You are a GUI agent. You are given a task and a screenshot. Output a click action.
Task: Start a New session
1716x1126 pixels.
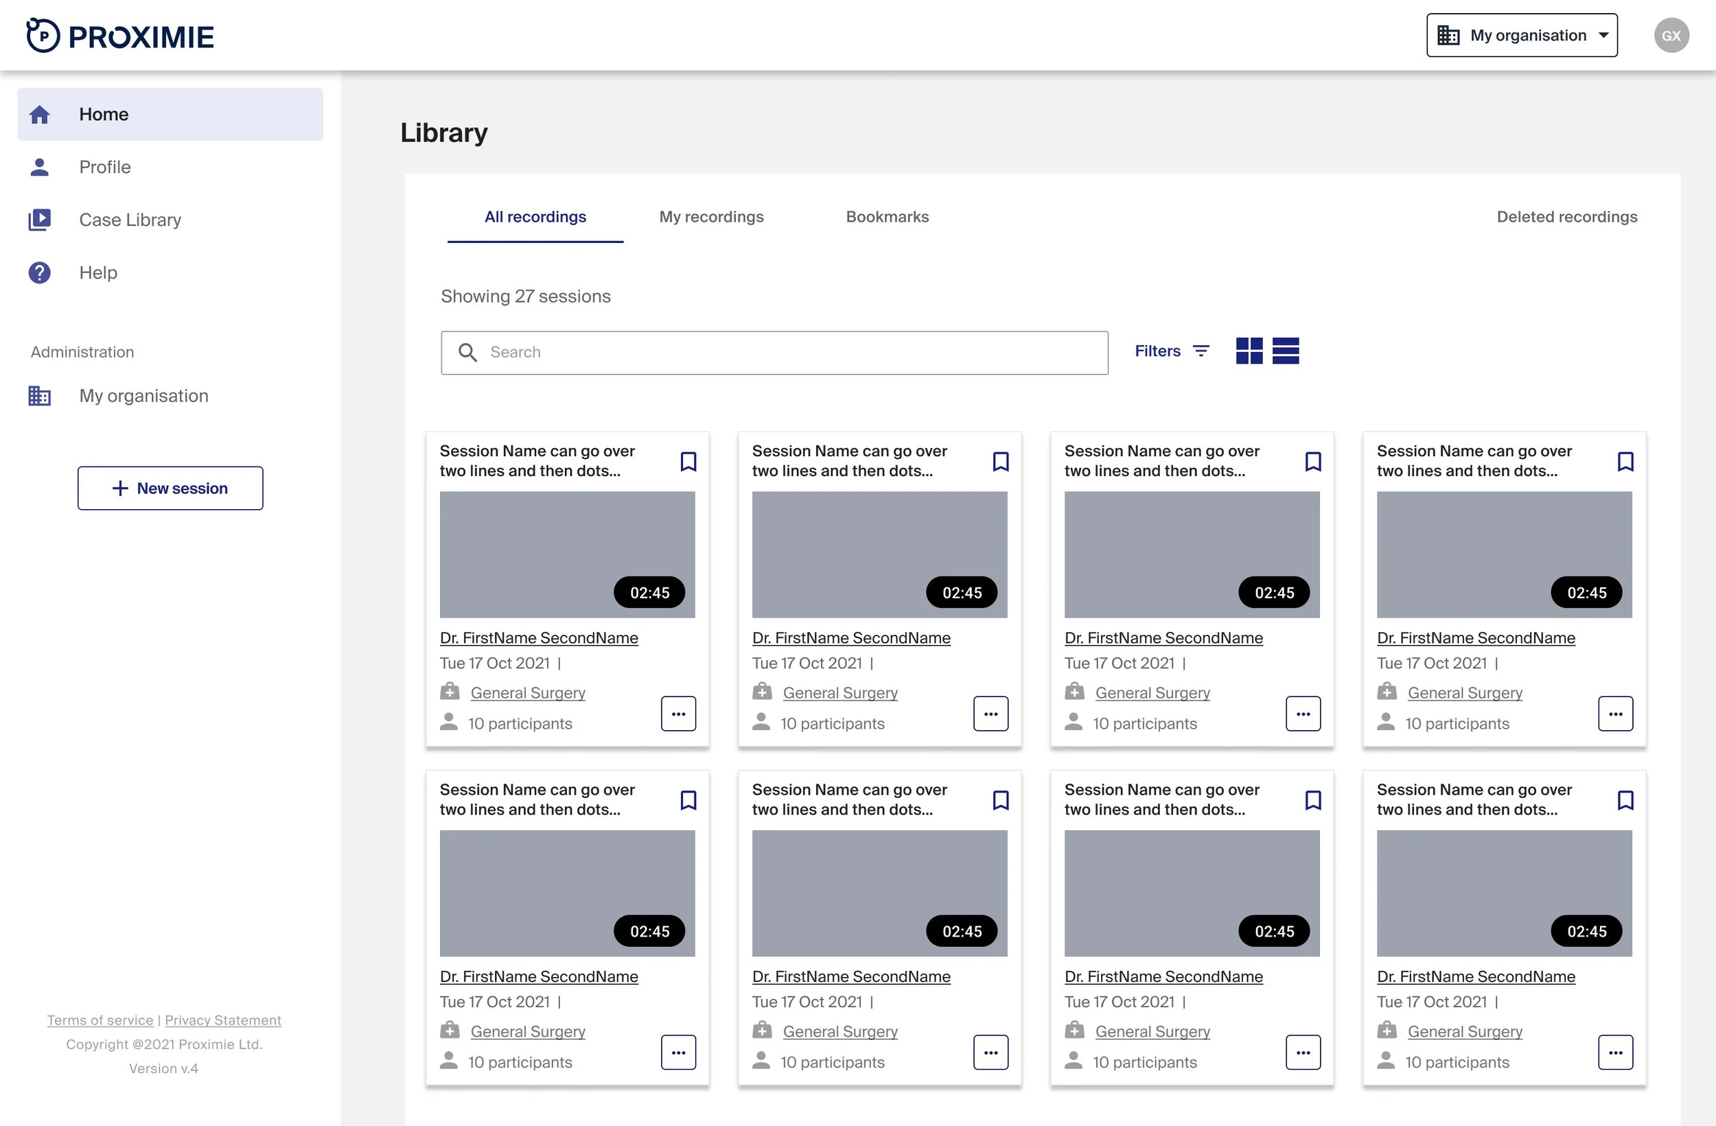pos(170,489)
